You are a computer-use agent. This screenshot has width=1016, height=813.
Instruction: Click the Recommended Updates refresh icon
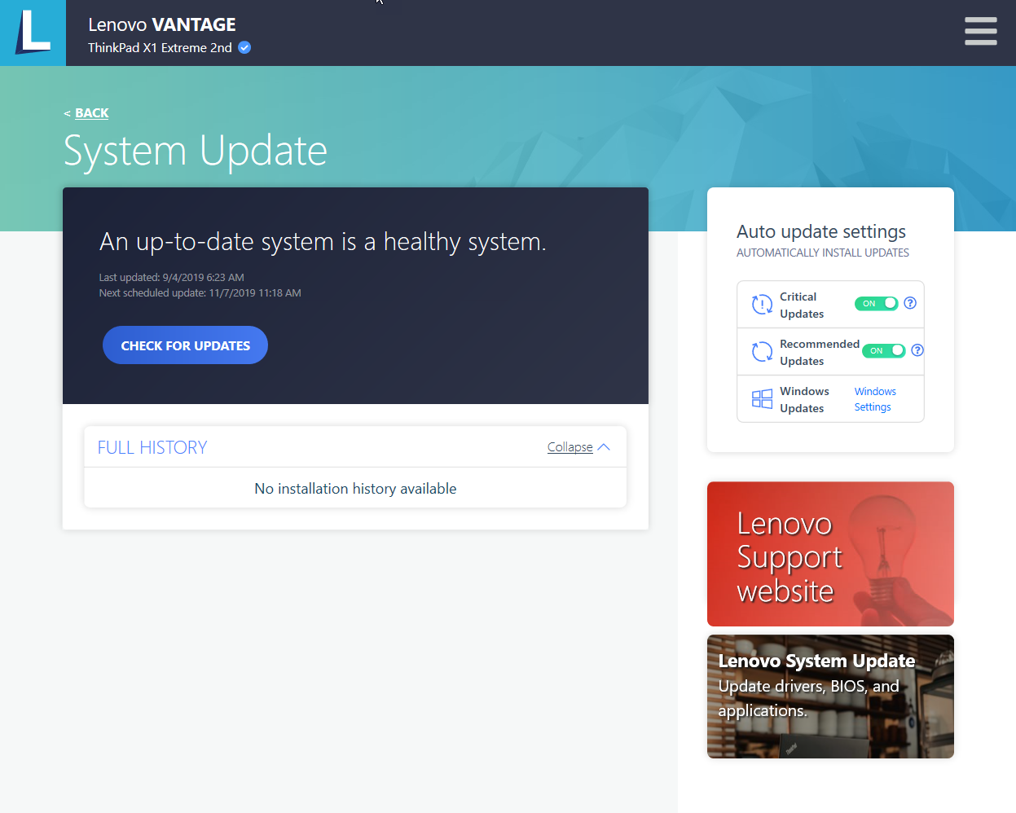tap(762, 352)
